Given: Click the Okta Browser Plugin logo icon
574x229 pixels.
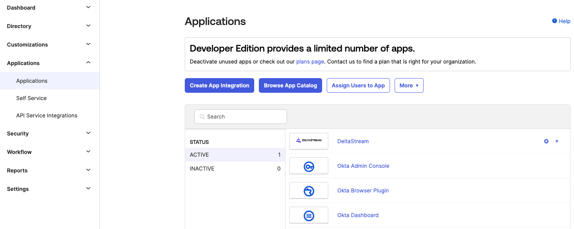Looking at the screenshot, I should click(309, 191).
